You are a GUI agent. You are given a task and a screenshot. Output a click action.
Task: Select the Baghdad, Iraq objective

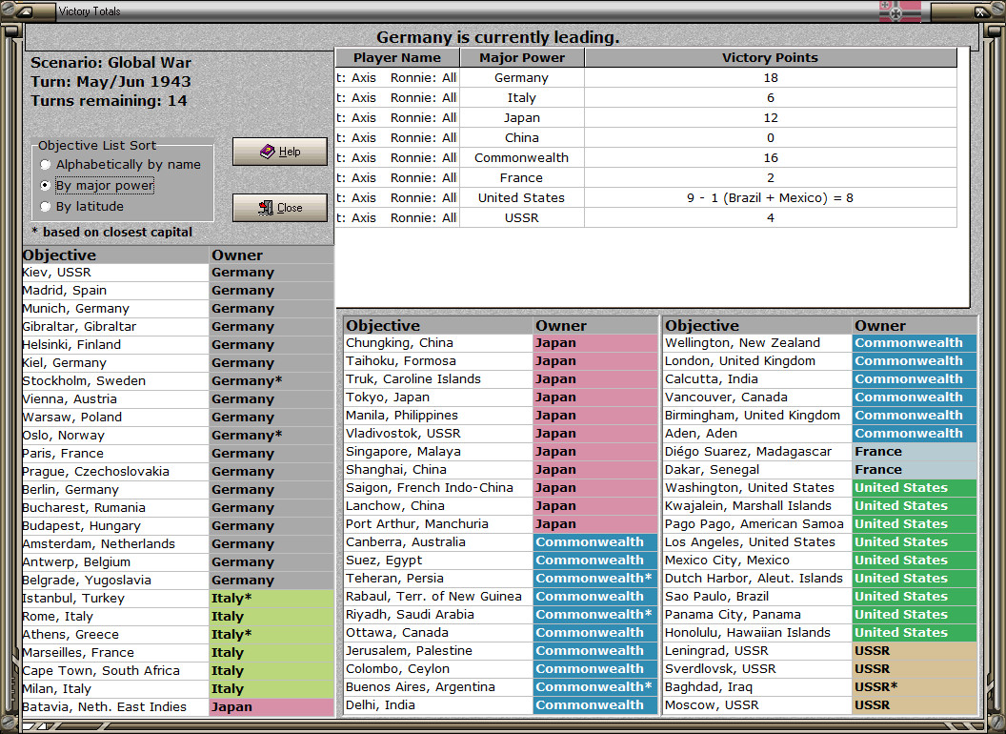point(757,686)
